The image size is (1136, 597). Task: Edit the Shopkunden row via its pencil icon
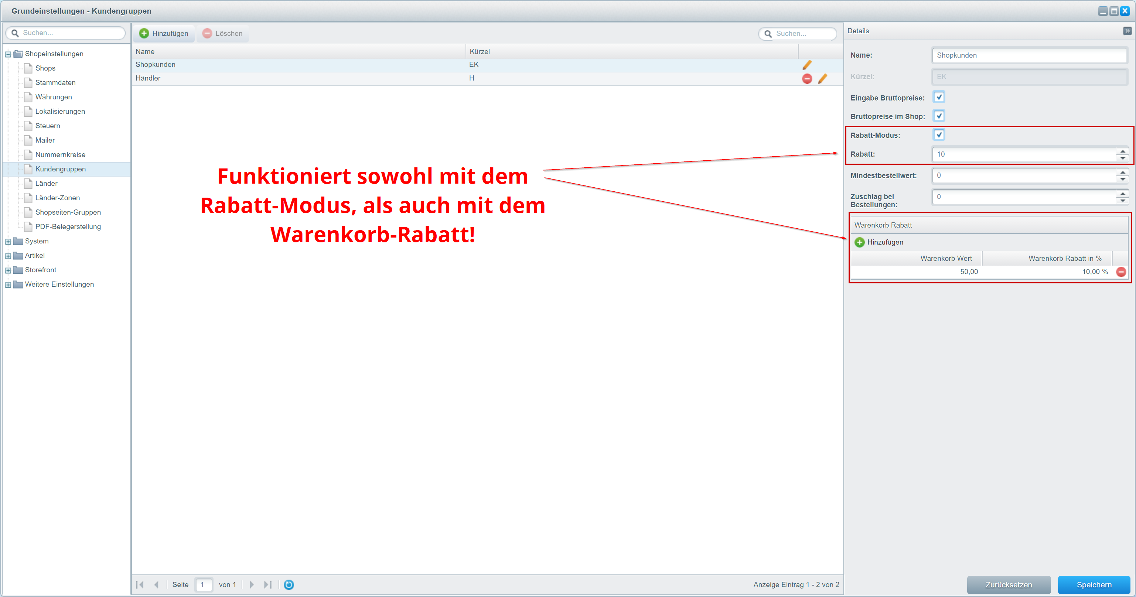pyautogui.click(x=806, y=65)
